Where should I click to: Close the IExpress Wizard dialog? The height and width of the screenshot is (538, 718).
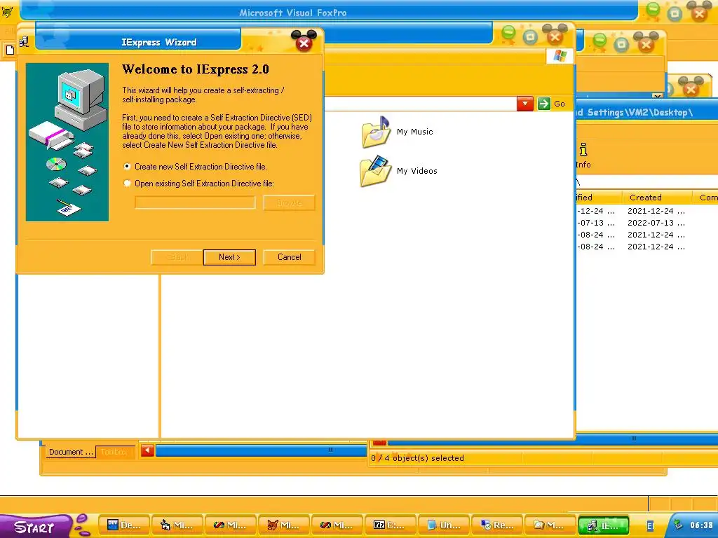click(304, 42)
